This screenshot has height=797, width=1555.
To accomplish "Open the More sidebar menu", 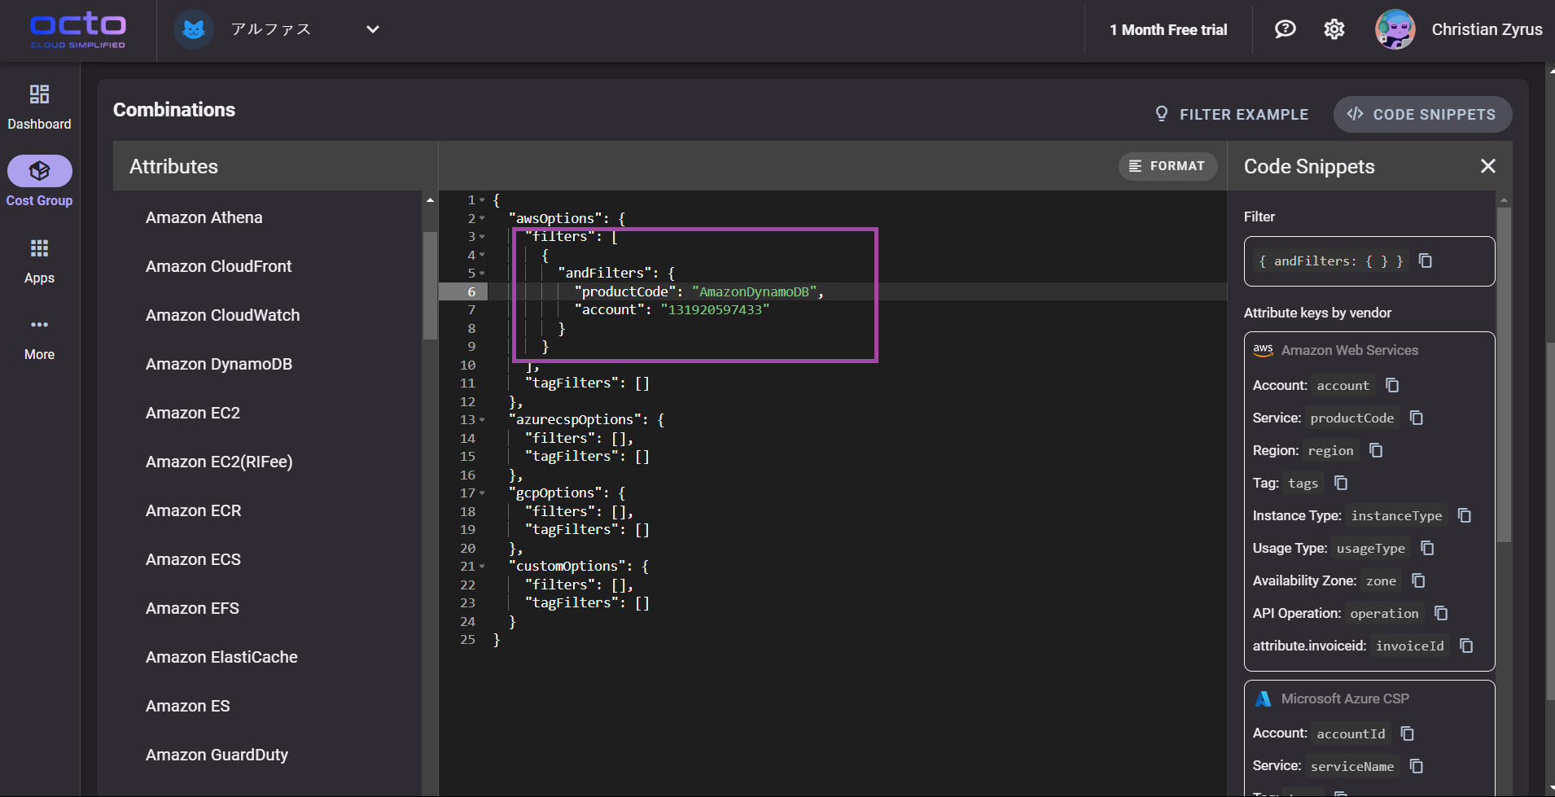I will coord(39,339).
